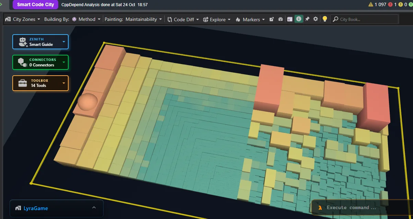
Task: Click the external link export icon
Action: (x=272, y=20)
